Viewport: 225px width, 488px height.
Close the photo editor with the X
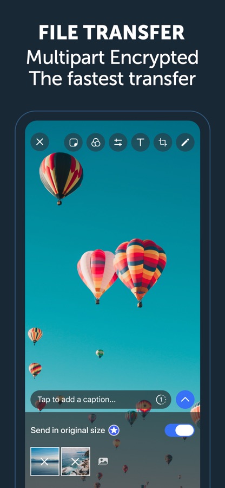[39, 142]
